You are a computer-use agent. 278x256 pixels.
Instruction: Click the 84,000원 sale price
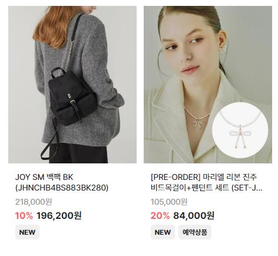click(x=194, y=216)
